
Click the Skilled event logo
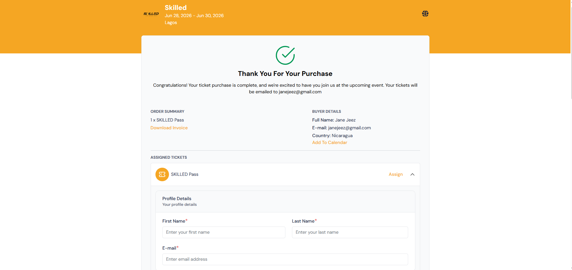tap(151, 14)
